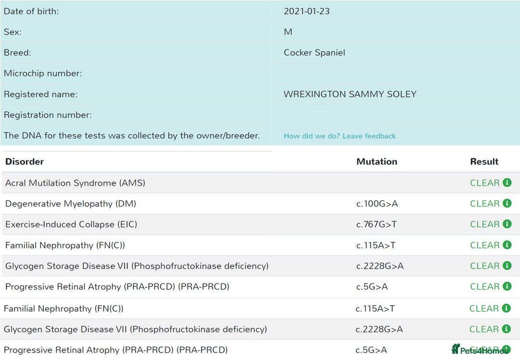The image size is (520, 360).
Task: Click the Pets4Homes logo watermark
Action: click(x=480, y=350)
